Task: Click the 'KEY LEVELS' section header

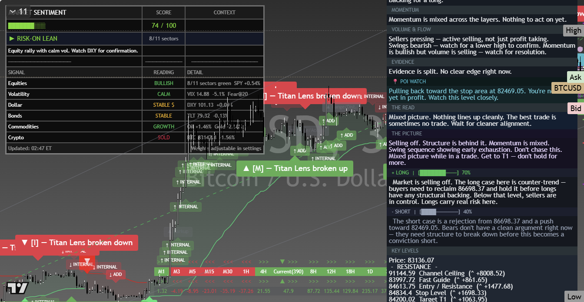Action: pos(405,251)
